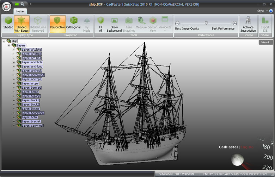
Task: Open the Measure tool
Action: click(141, 24)
